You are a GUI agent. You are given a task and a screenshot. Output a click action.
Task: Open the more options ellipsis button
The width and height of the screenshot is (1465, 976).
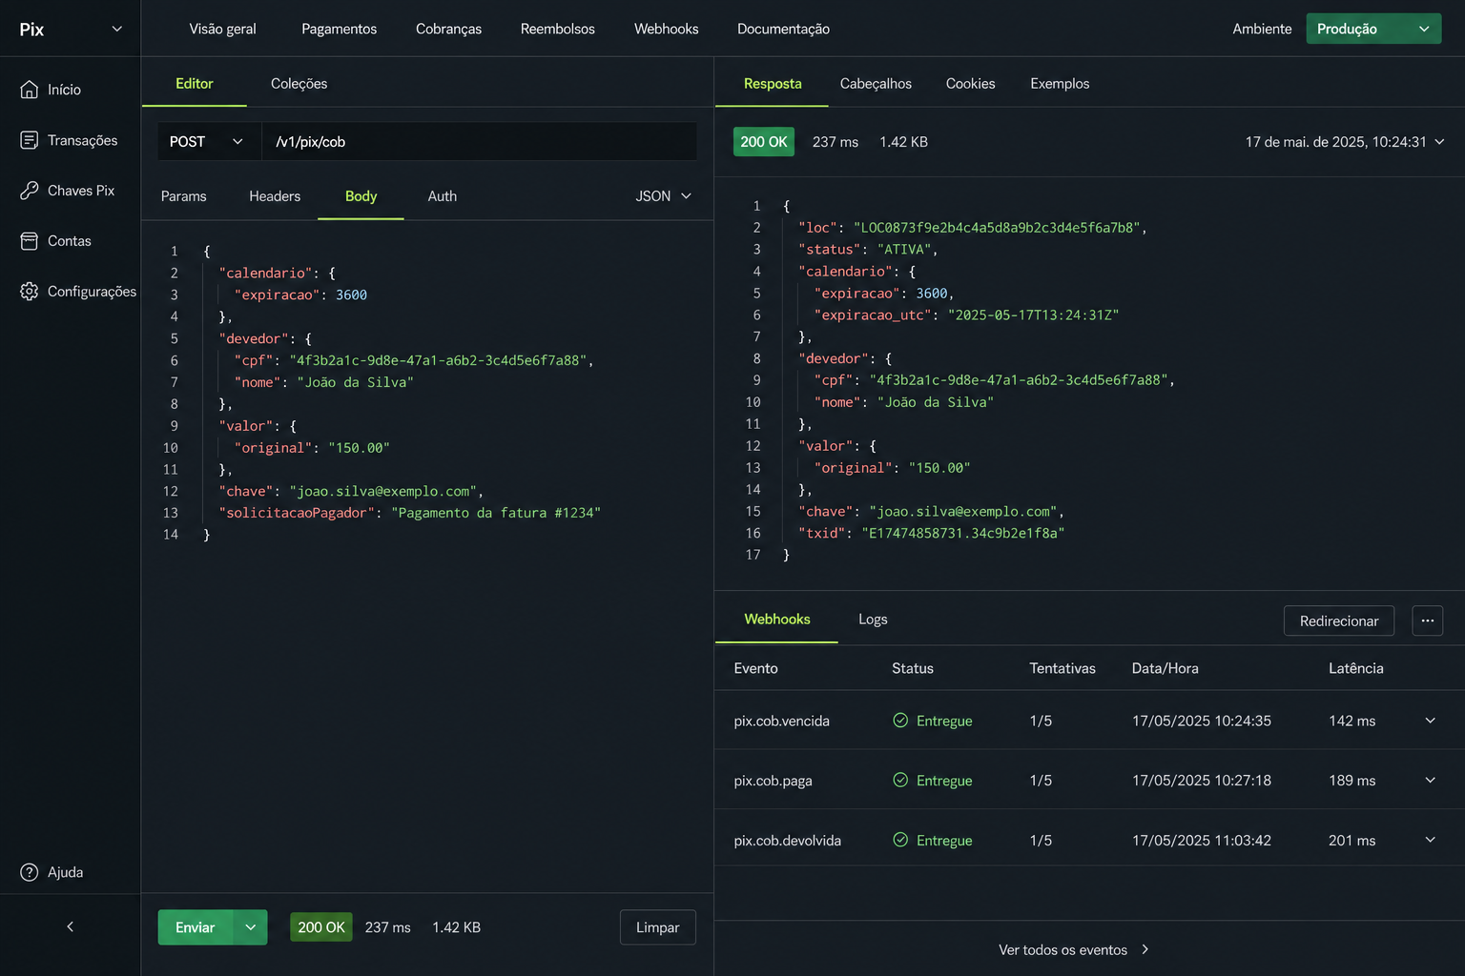[1427, 620]
